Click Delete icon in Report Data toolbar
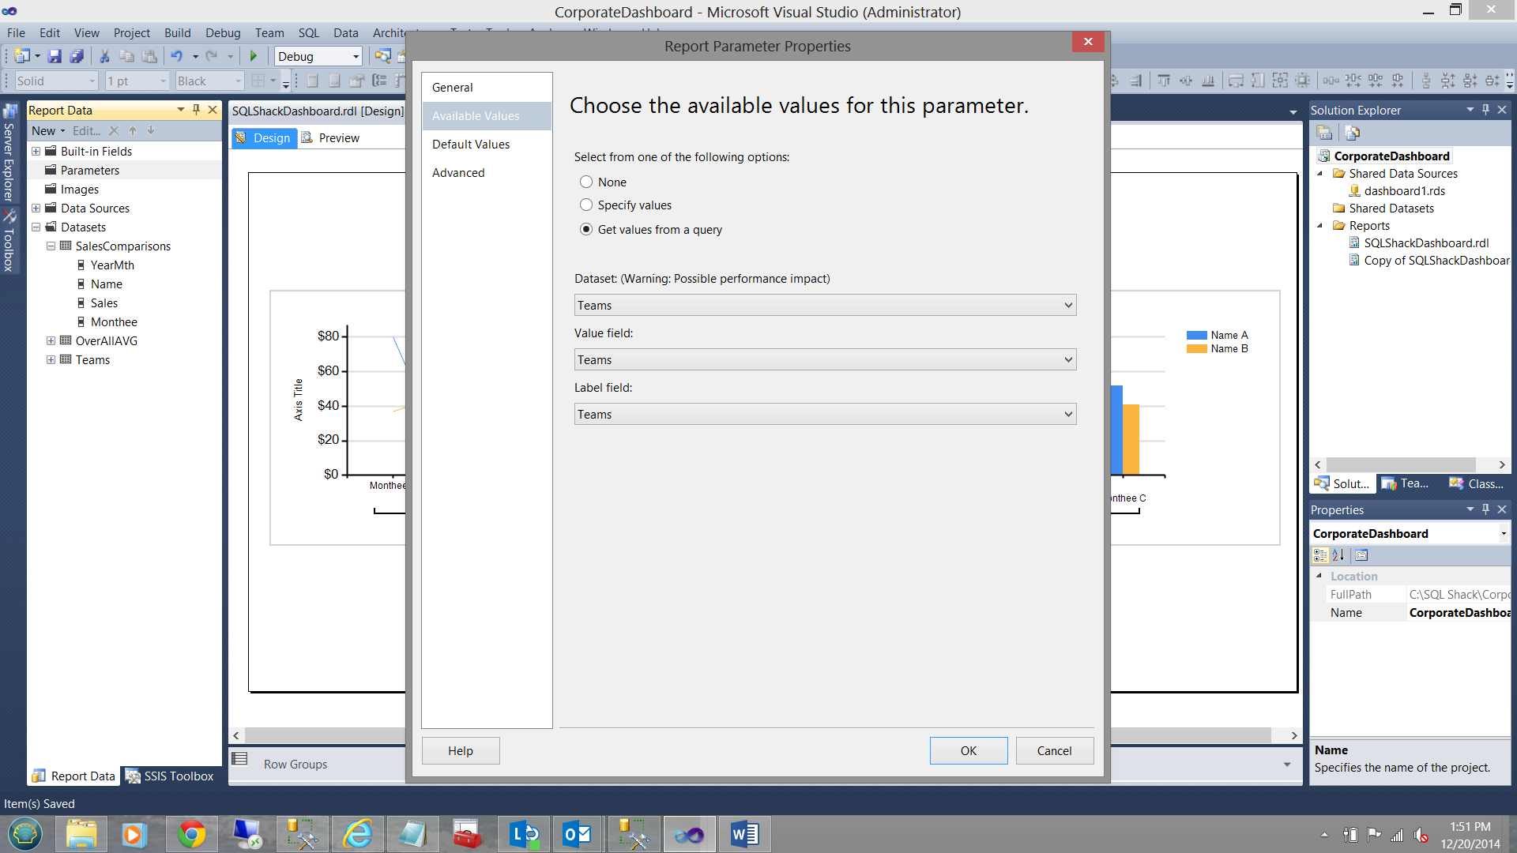This screenshot has width=1517, height=853. coord(114,131)
